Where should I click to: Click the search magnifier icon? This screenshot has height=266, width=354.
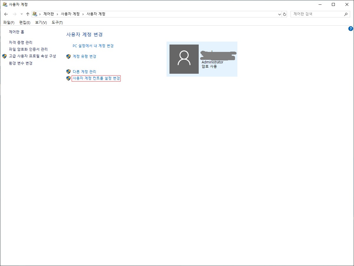pos(346,14)
